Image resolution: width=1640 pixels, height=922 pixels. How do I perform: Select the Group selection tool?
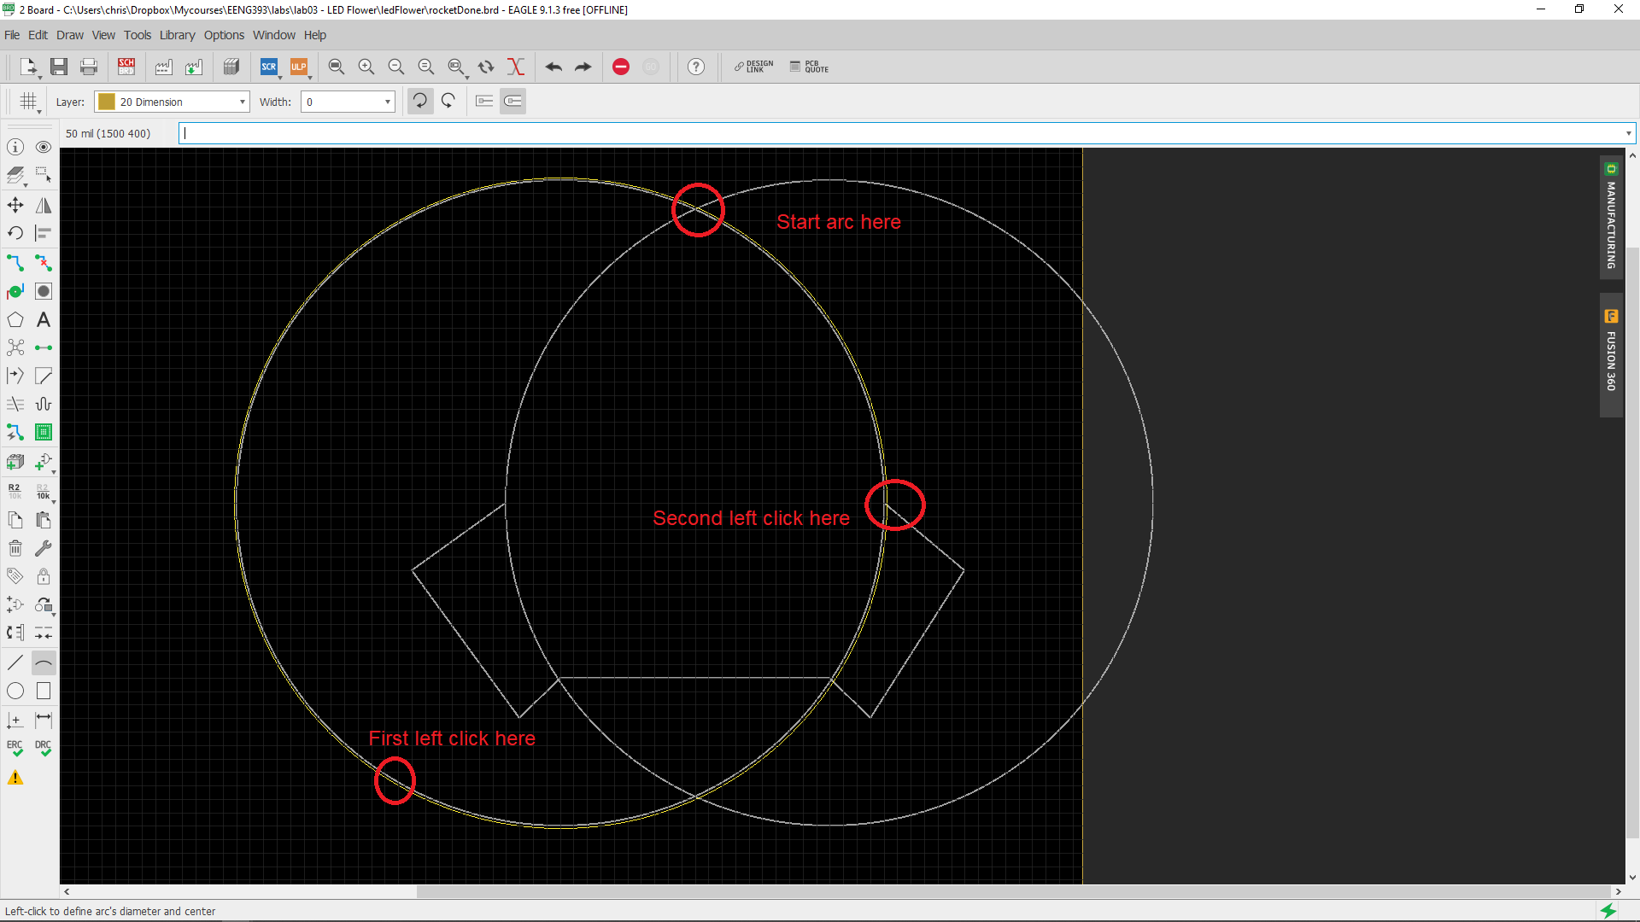tap(44, 176)
